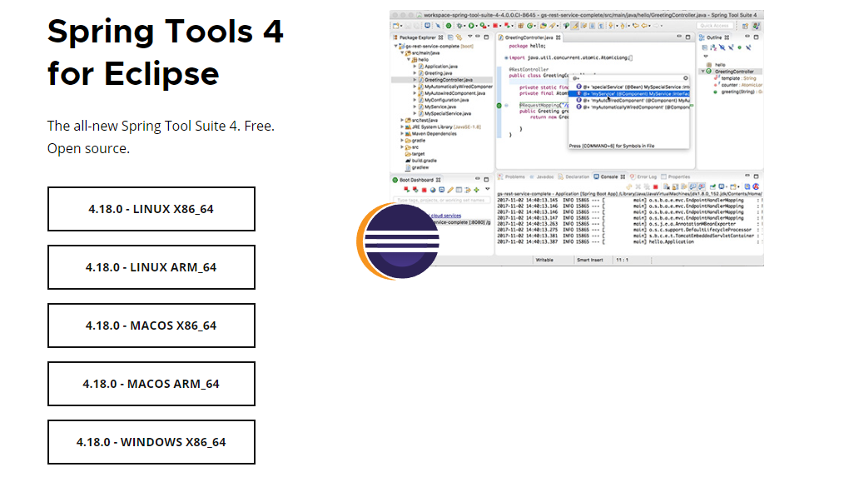Open the Spring Tool Suite IDE screenshot

(577, 138)
